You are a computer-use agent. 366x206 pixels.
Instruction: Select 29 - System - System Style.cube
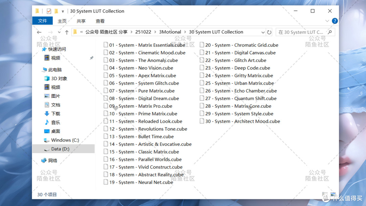point(239,114)
